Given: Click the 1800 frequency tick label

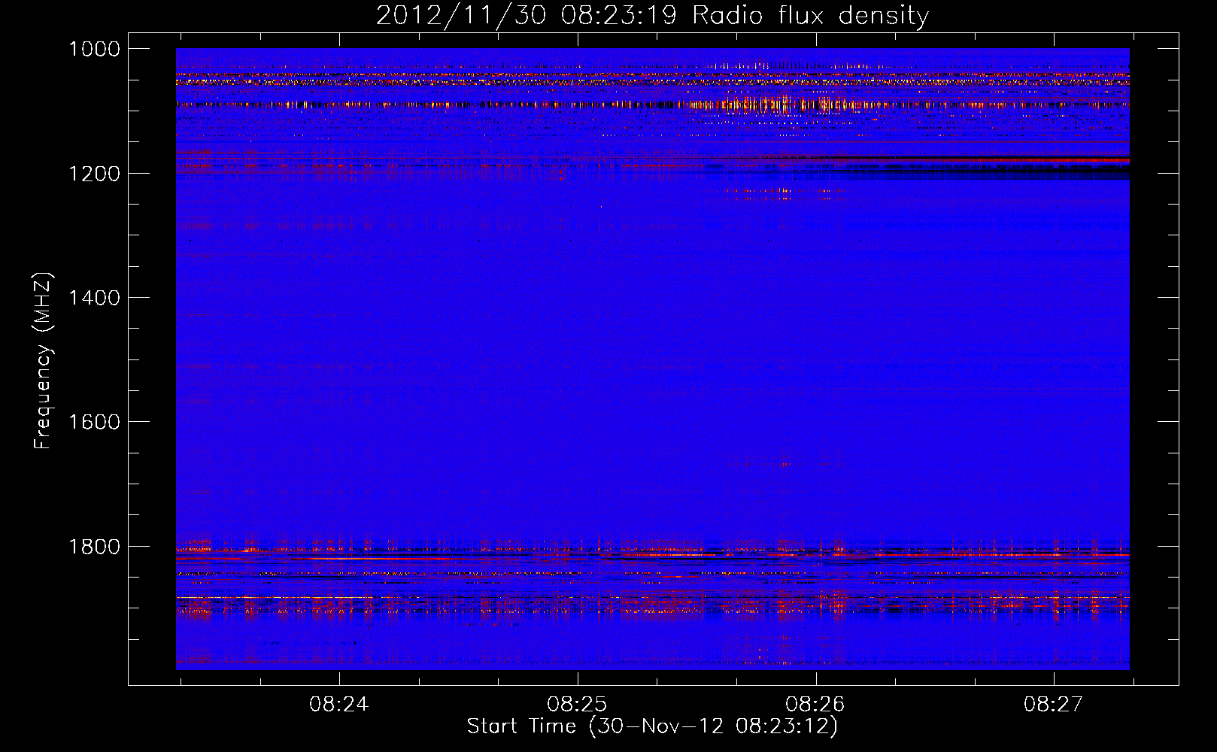Looking at the screenshot, I should pos(95,547).
